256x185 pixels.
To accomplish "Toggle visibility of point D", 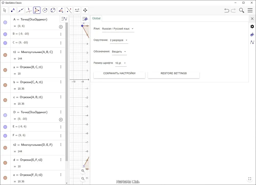I will pyautogui.click(x=5, y=115).
